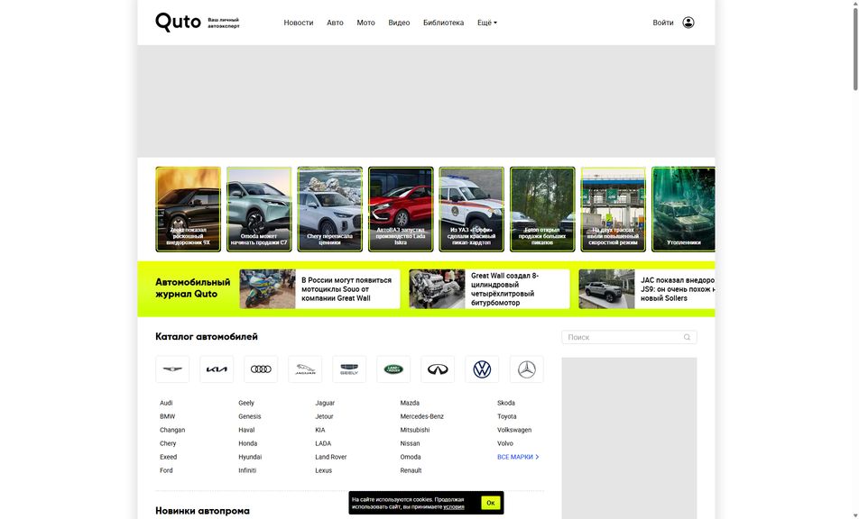Click the Автомобильный журнал Quto heading

193,288
